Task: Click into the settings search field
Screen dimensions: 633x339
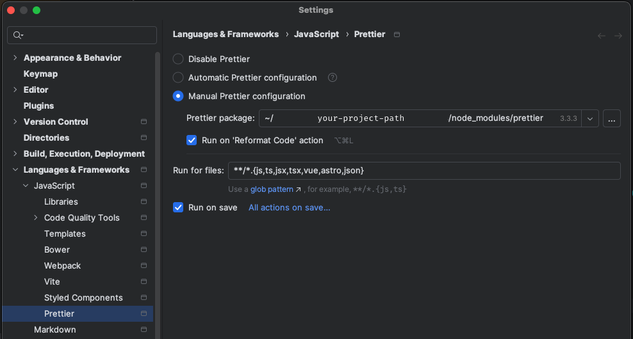Action: click(x=82, y=35)
